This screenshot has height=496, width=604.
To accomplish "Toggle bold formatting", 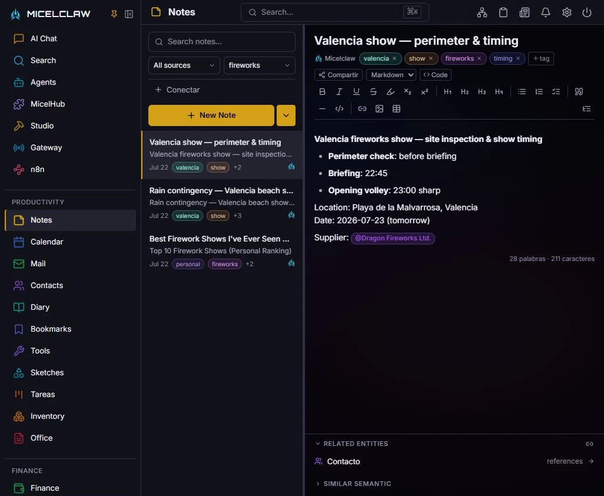I will point(323,92).
